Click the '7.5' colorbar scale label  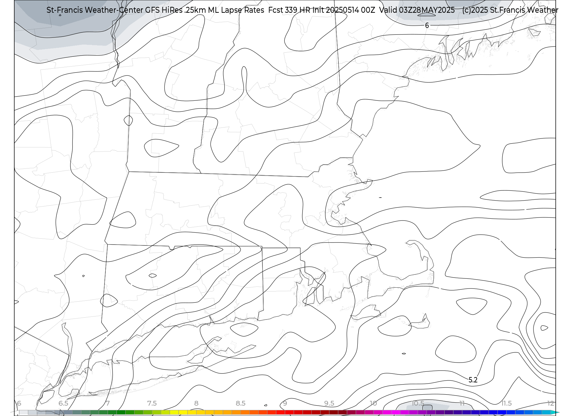click(x=152, y=403)
